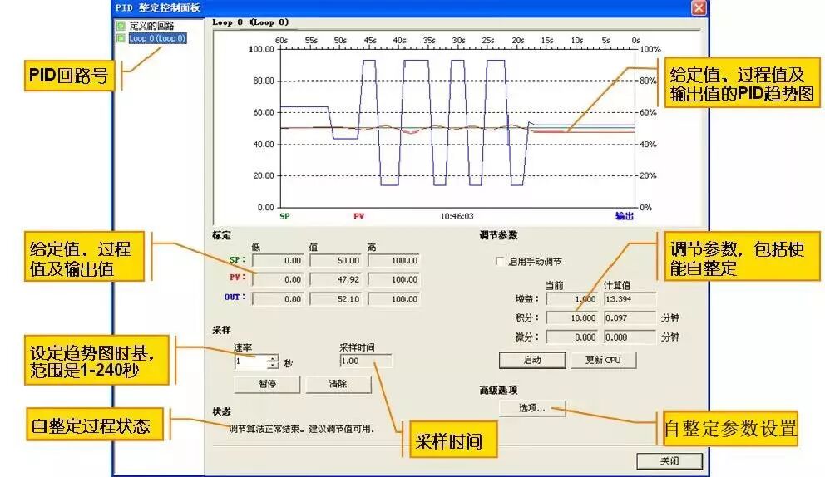The image size is (825, 477).
Task: Click the blue 输出 legend label under the chart
Action: 625,216
